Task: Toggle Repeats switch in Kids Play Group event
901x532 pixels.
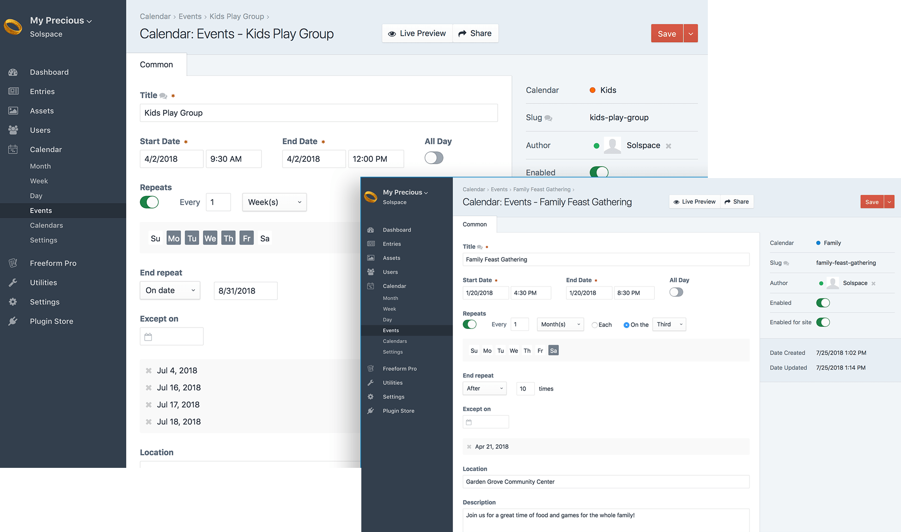Action: (149, 202)
